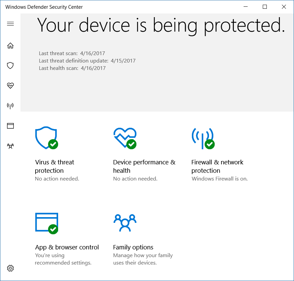Viewport: 294px width, 281px height.
Task: Open the sidebar people icon for family options
Action: point(10,146)
